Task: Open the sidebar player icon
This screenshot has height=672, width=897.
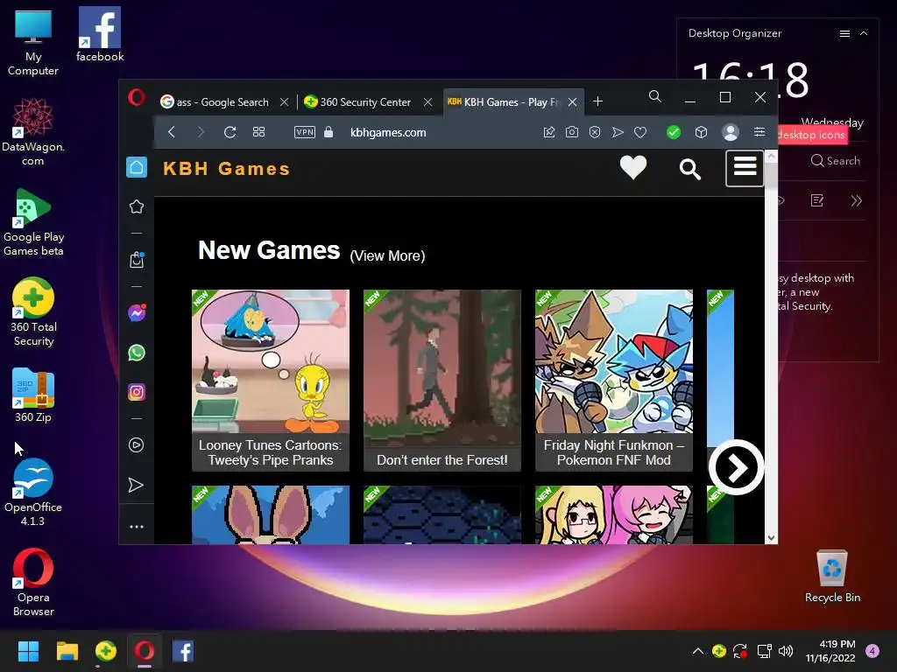Action: point(136,445)
